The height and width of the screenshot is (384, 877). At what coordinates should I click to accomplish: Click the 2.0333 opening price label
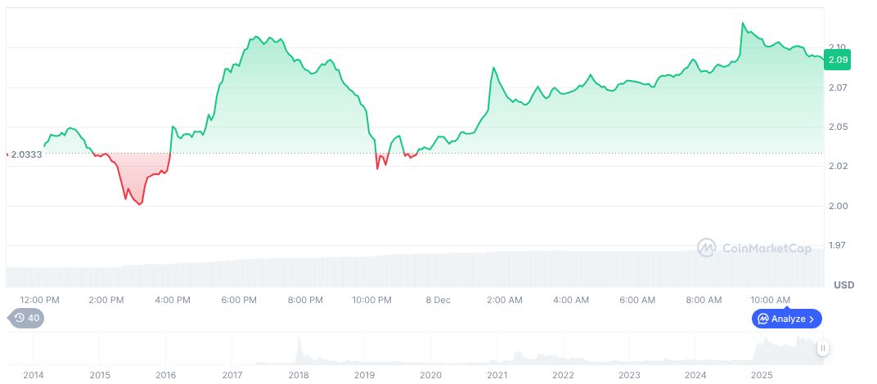pos(26,154)
